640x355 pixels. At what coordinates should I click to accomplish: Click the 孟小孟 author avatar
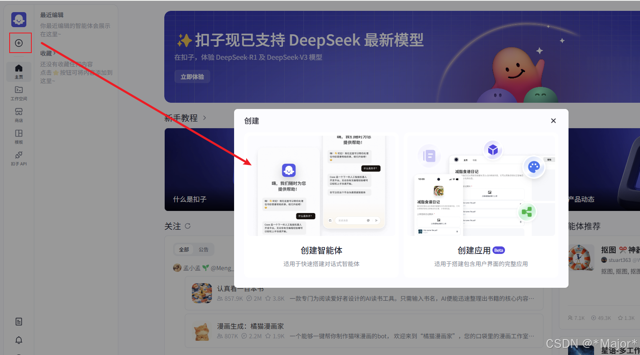click(177, 268)
